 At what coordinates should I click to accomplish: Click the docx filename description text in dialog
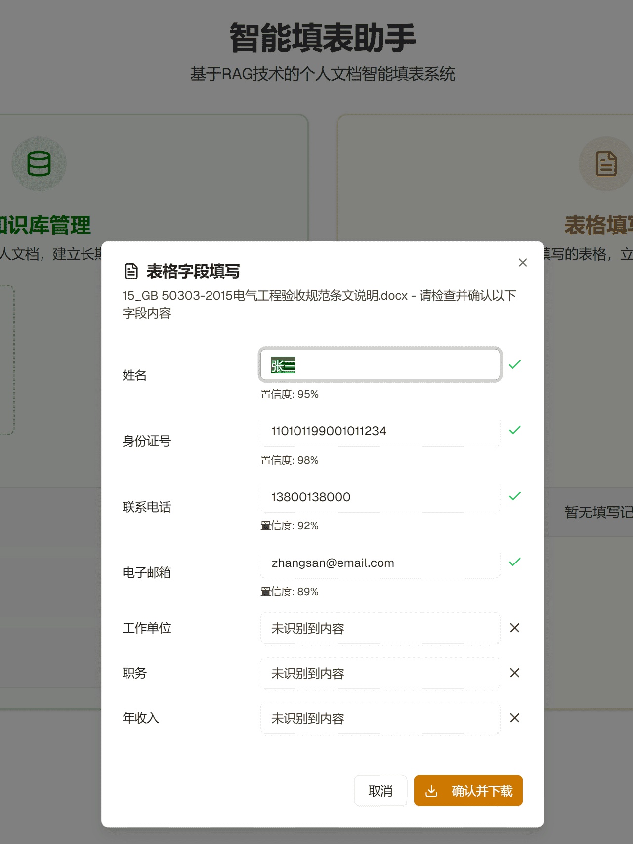point(319,304)
